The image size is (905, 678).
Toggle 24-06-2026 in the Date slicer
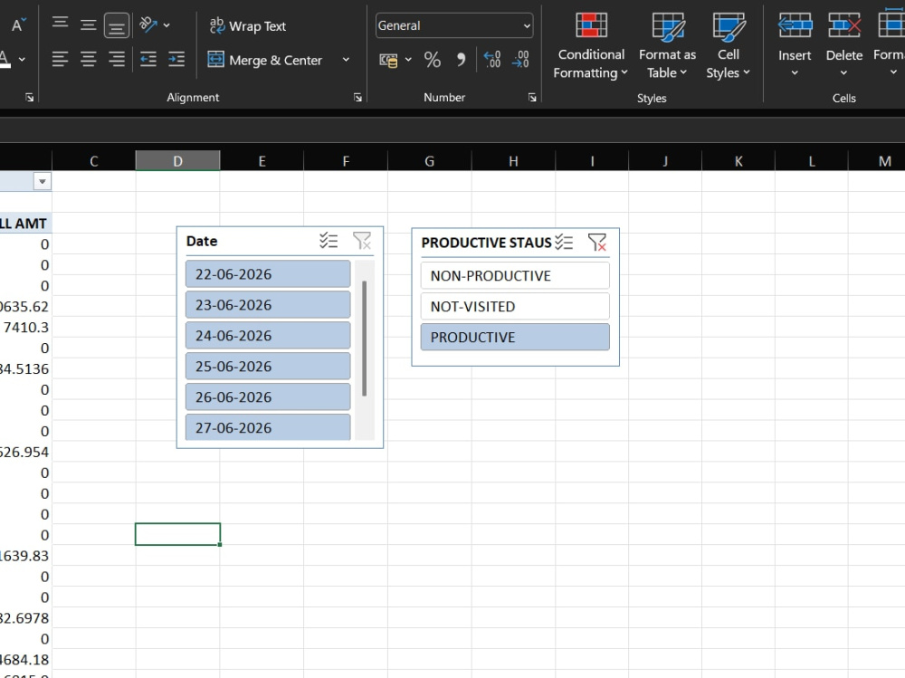click(268, 335)
